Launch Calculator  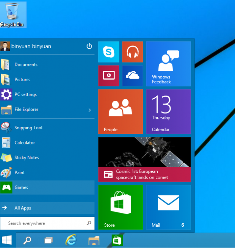pyautogui.click(x=47, y=143)
